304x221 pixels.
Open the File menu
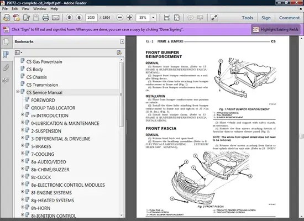point(5,9)
